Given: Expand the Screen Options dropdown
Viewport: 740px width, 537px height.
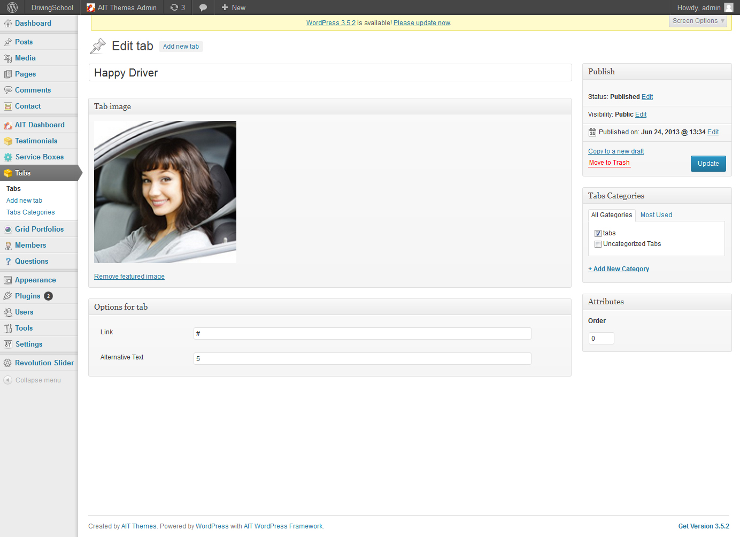Looking at the screenshot, I should pos(698,21).
